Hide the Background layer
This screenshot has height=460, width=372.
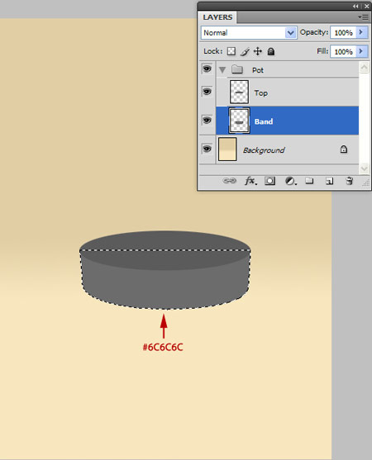(207, 149)
